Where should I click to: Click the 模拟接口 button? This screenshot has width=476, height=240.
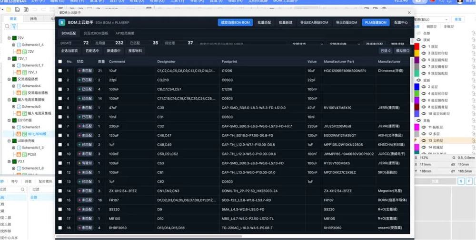(402, 51)
